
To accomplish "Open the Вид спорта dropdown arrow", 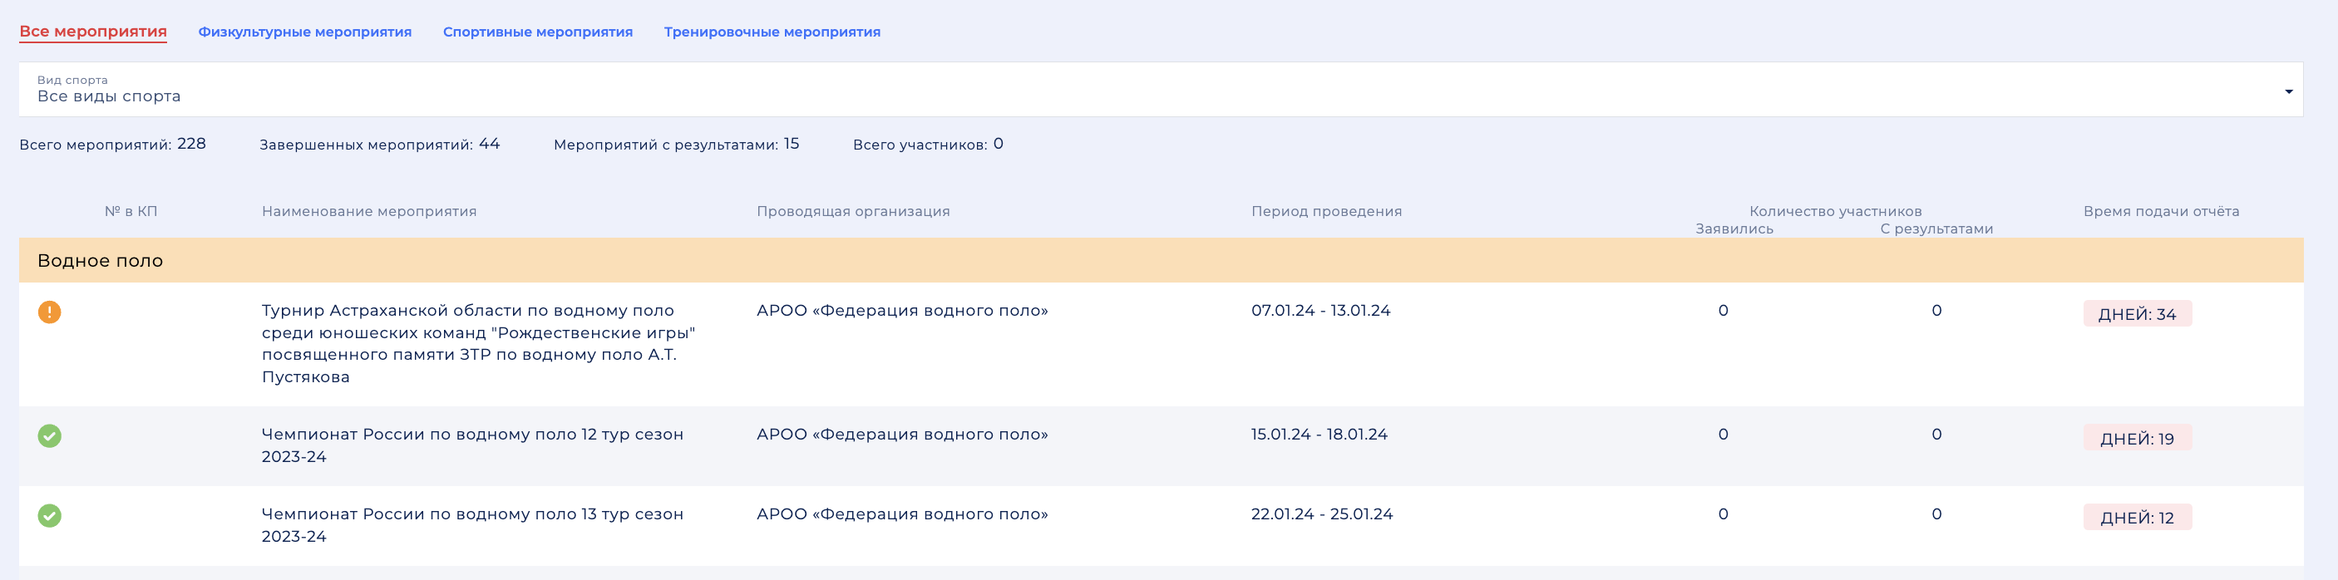I will click(x=2288, y=91).
